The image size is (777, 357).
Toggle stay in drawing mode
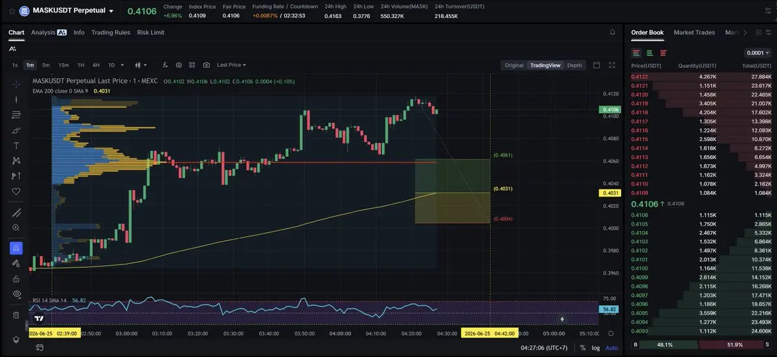coord(16,263)
